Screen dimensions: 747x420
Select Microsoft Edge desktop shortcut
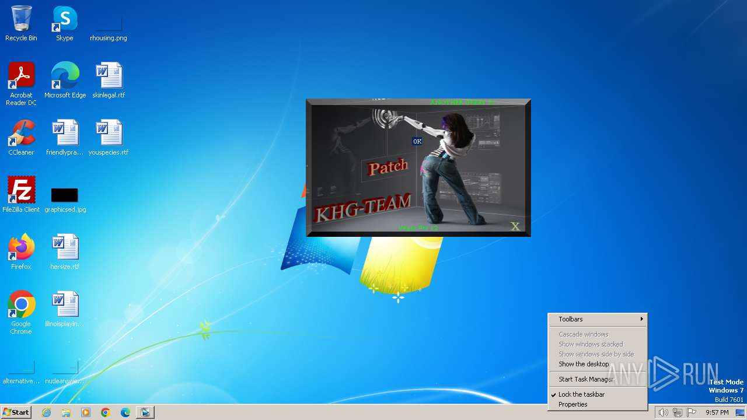pyautogui.click(x=65, y=80)
